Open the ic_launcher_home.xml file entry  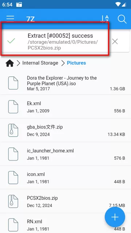(65, 154)
